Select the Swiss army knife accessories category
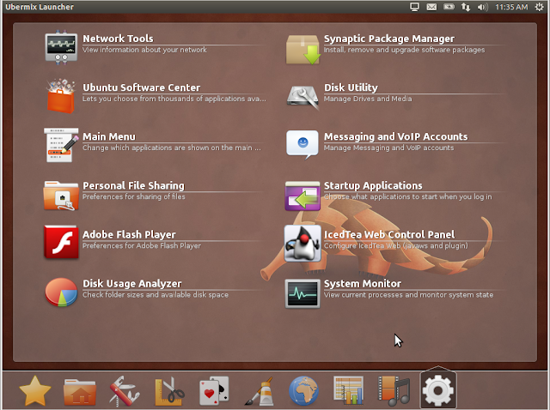The image size is (550, 410). (124, 391)
